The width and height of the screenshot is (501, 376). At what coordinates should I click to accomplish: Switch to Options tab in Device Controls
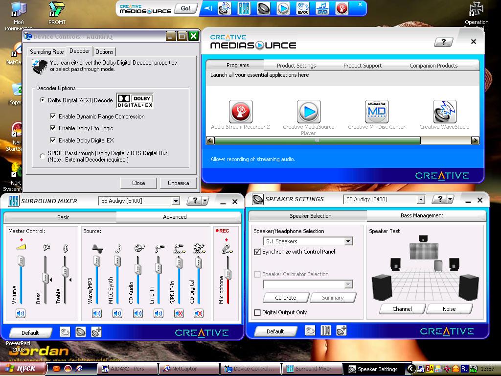coord(104,52)
